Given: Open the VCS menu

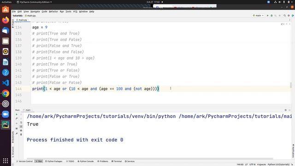Looking at the screenshot, I should [x=75, y=12].
